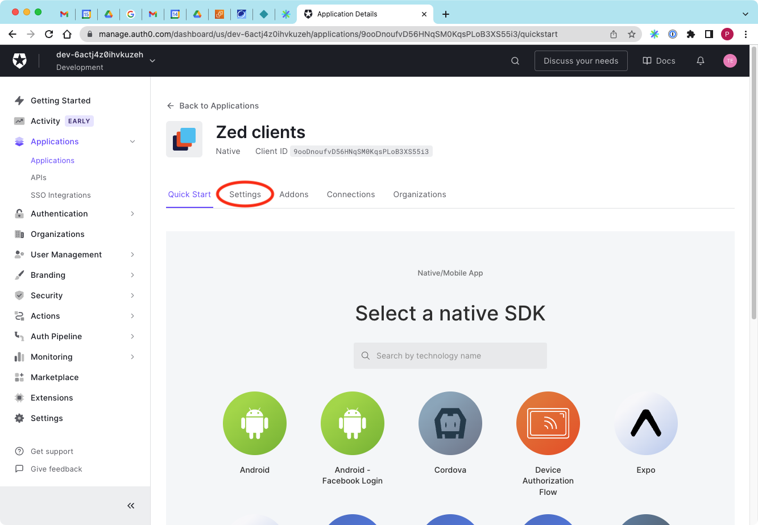
Task: Open a new browser tab with plus
Action: pyautogui.click(x=446, y=14)
